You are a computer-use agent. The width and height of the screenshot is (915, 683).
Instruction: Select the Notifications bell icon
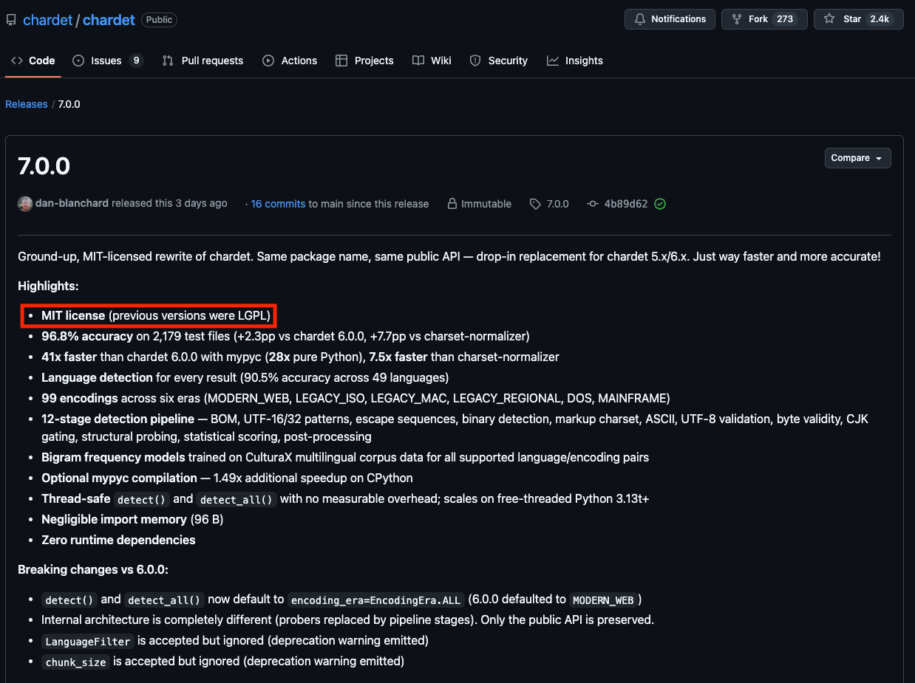pyautogui.click(x=640, y=19)
